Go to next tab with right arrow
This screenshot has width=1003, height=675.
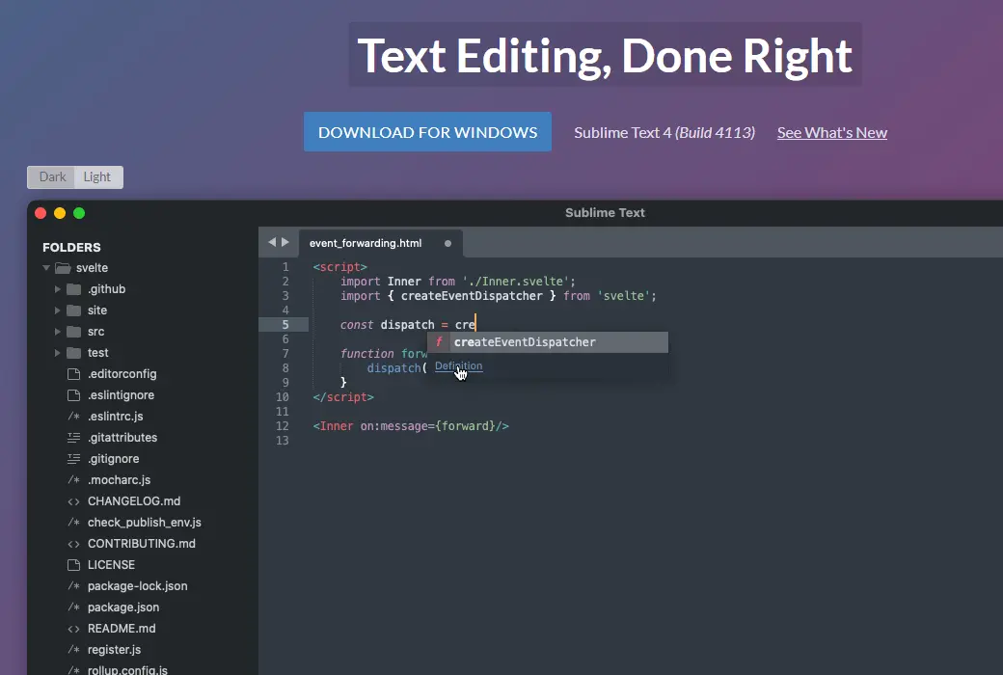coord(285,242)
